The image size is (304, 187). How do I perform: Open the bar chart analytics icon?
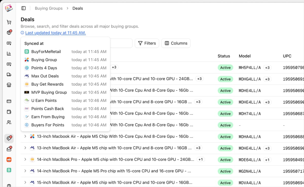pyautogui.click(x=9, y=54)
